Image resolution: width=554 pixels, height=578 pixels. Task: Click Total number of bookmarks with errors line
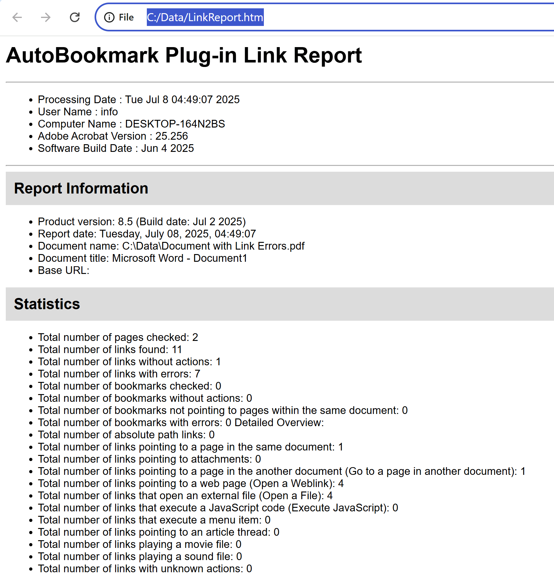[181, 423]
